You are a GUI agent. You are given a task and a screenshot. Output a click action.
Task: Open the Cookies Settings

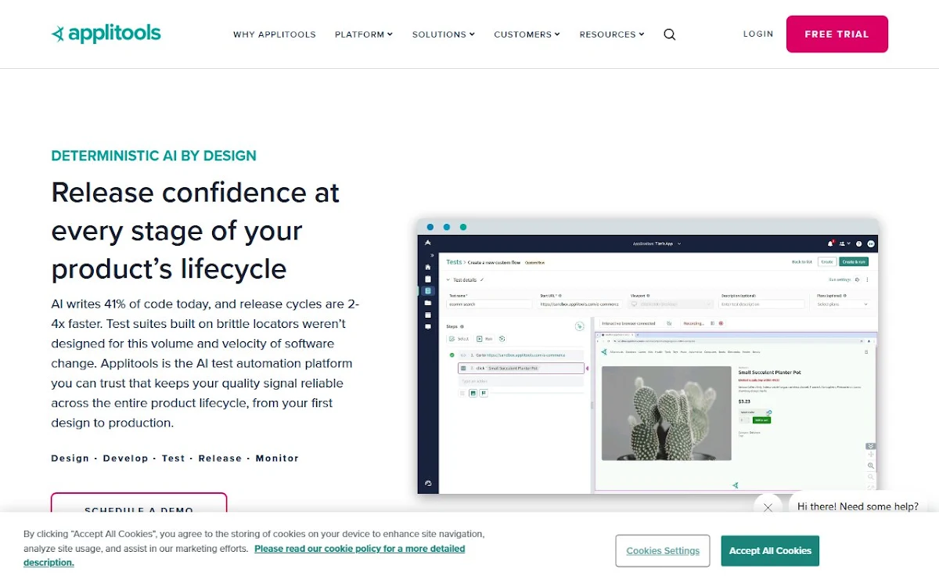[x=663, y=550]
